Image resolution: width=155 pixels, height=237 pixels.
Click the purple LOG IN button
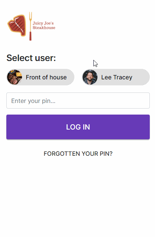[78, 127]
